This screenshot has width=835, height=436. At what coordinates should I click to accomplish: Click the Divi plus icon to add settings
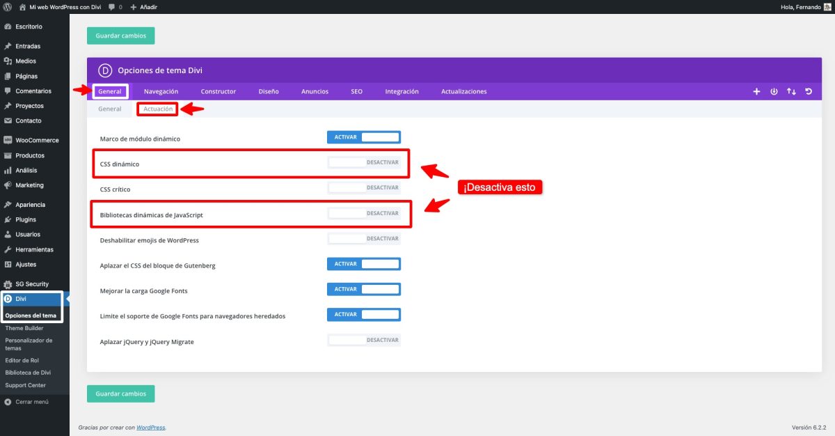756,91
